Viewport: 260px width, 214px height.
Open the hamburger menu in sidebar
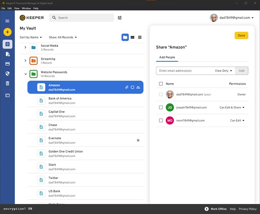(x=7, y=21)
